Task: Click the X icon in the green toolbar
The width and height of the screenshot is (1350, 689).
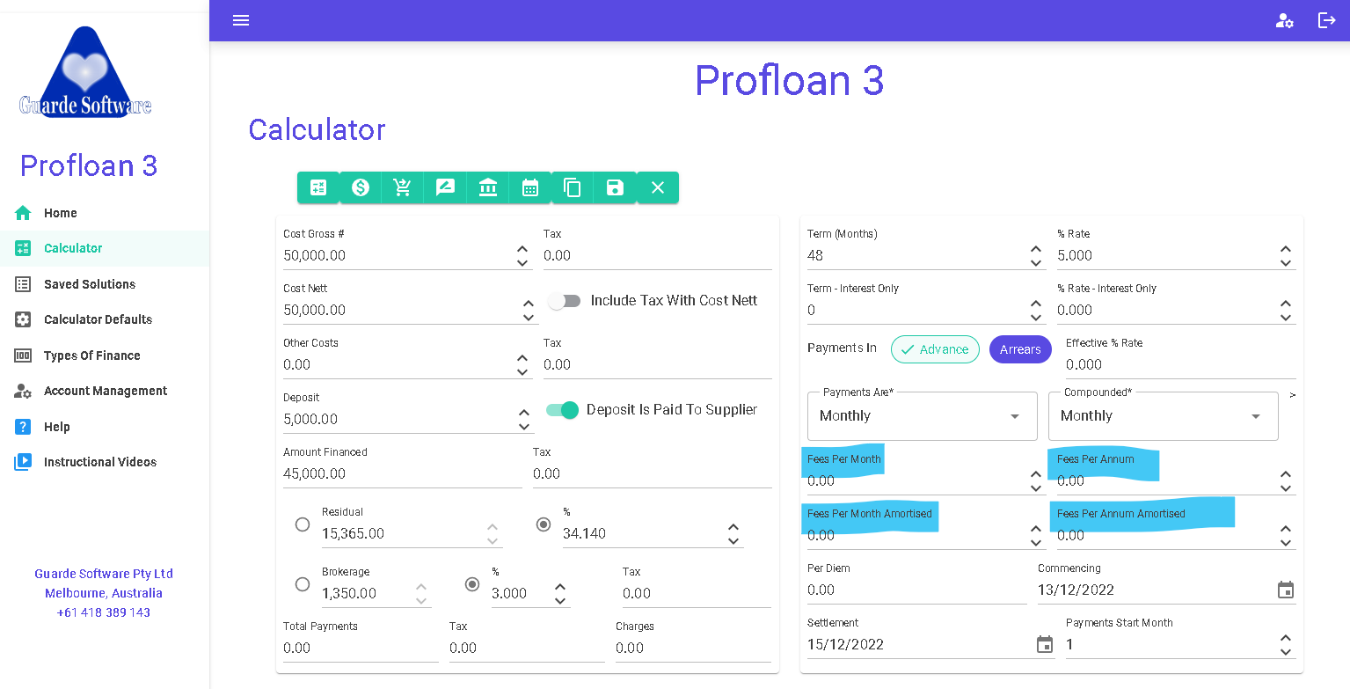Action: click(658, 187)
